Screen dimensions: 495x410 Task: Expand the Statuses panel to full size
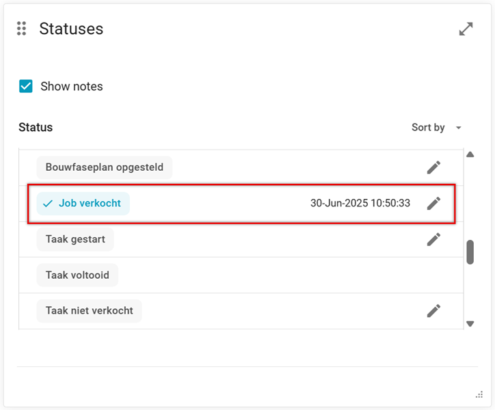466,29
